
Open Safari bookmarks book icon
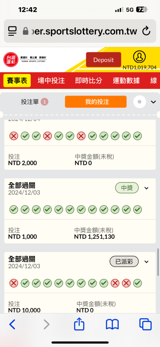[x=112, y=324]
